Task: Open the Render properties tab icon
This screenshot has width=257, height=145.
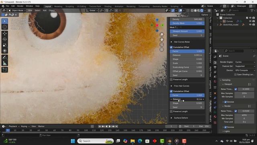Action: coord(215,63)
